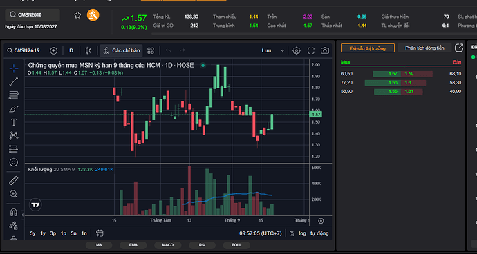The image size is (477, 254).
Task: Select the ruler measure tool
Action: 14,180
